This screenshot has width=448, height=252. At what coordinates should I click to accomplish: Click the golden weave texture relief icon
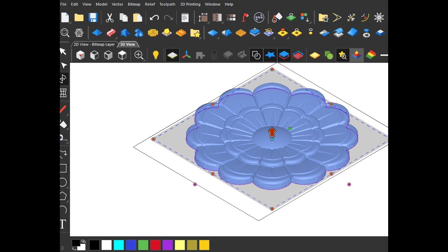point(153,33)
